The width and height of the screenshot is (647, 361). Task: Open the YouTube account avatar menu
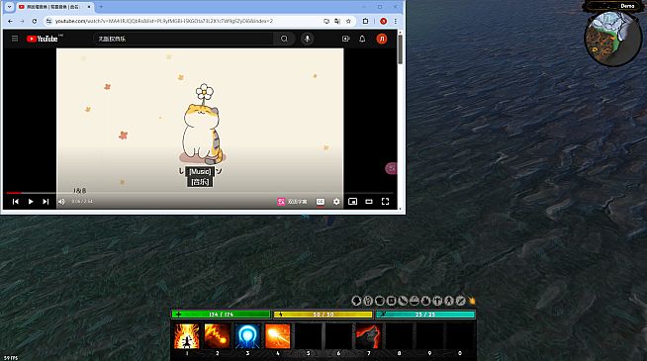coord(382,39)
